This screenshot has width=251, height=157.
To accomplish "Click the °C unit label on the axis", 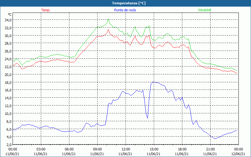I will pos(10,14).
